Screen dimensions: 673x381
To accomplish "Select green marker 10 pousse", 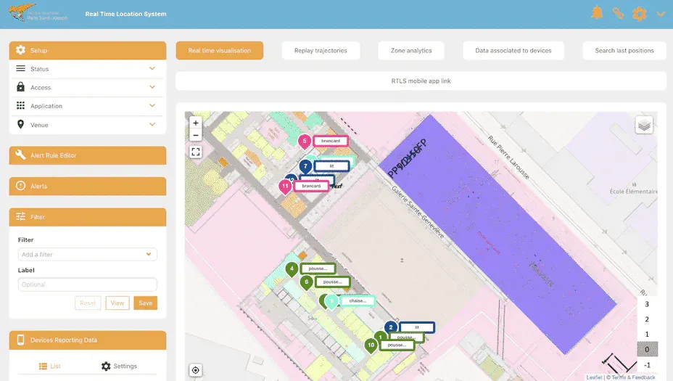I will (x=371, y=345).
